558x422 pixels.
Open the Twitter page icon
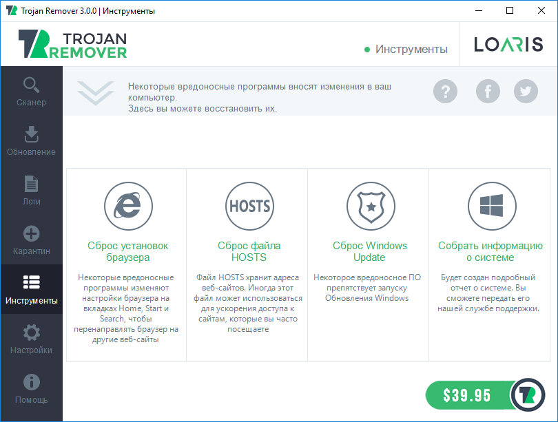coord(526,91)
